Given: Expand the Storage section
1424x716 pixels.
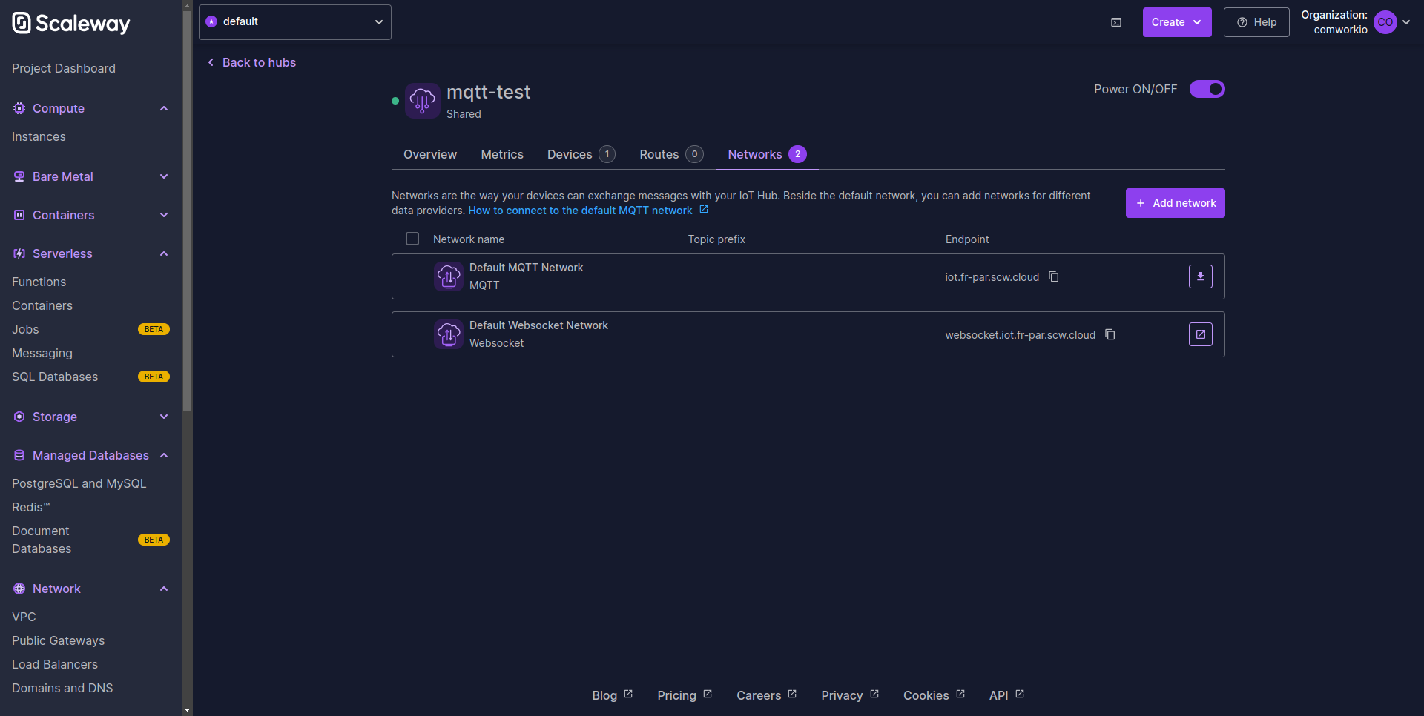Looking at the screenshot, I should tap(164, 417).
